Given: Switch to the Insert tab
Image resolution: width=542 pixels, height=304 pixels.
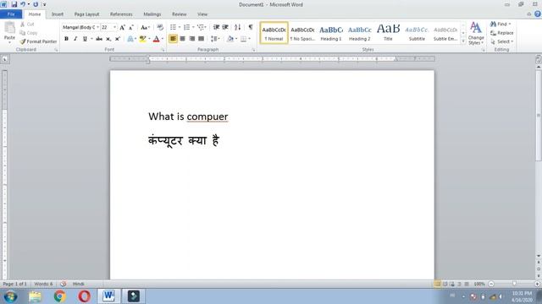Looking at the screenshot, I should pos(58,14).
